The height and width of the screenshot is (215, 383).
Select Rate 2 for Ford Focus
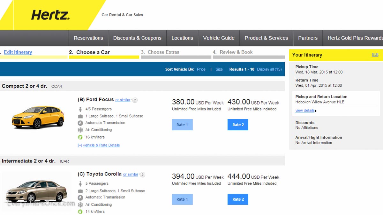[x=238, y=125]
